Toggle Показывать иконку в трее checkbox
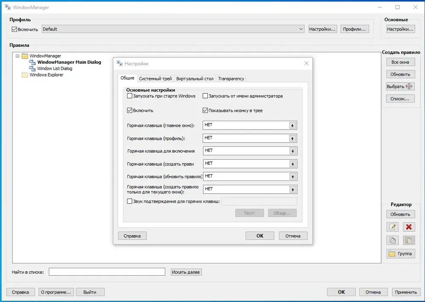Viewport: 425px width, 302px height. 205,110
